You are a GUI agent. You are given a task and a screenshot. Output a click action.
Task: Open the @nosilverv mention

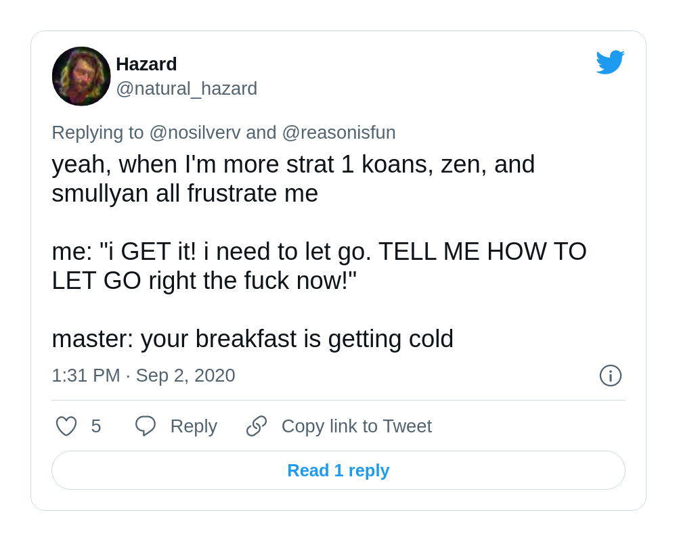195,133
